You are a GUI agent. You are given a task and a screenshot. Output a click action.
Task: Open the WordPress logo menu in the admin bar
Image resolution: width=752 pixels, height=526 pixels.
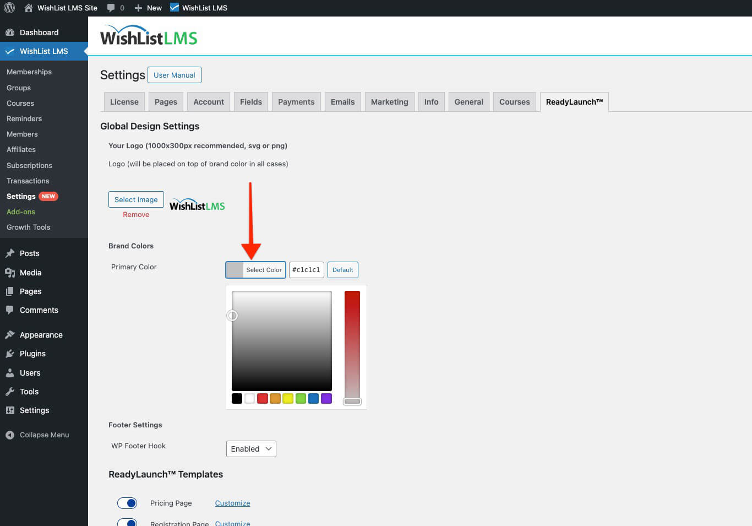(9, 8)
